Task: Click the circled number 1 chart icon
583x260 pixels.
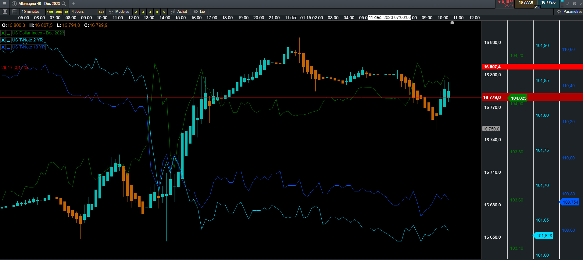Action: 14,4
